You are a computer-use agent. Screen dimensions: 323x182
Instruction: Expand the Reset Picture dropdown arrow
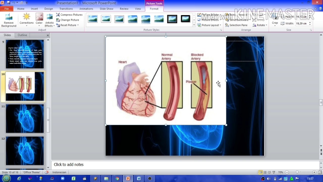point(78,25)
